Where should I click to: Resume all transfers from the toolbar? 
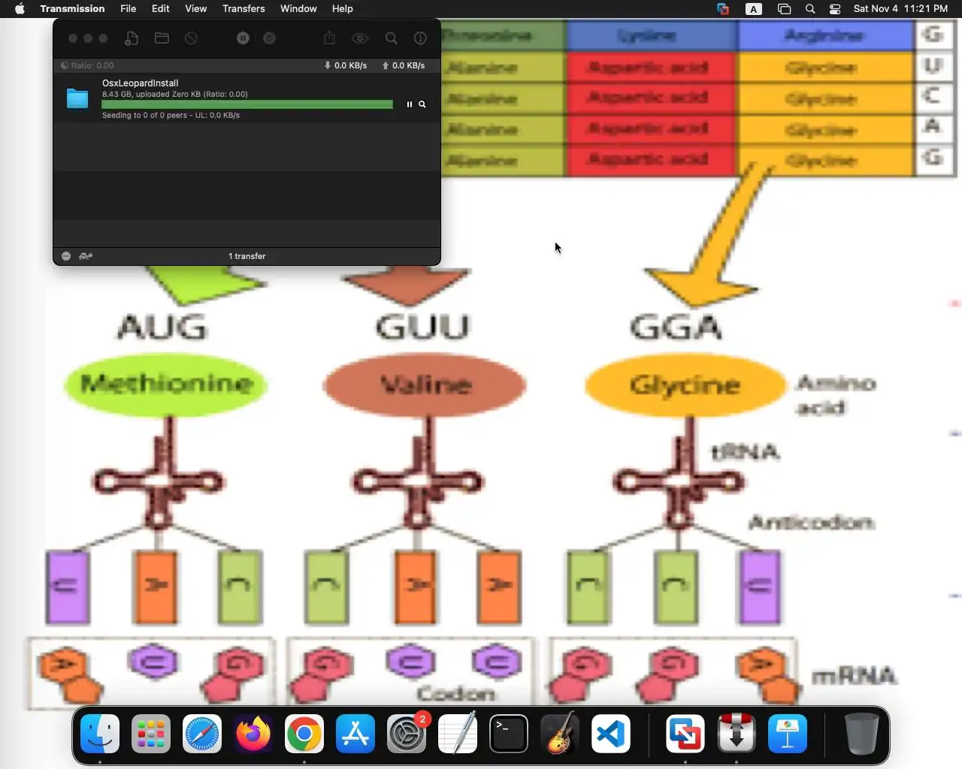(270, 38)
